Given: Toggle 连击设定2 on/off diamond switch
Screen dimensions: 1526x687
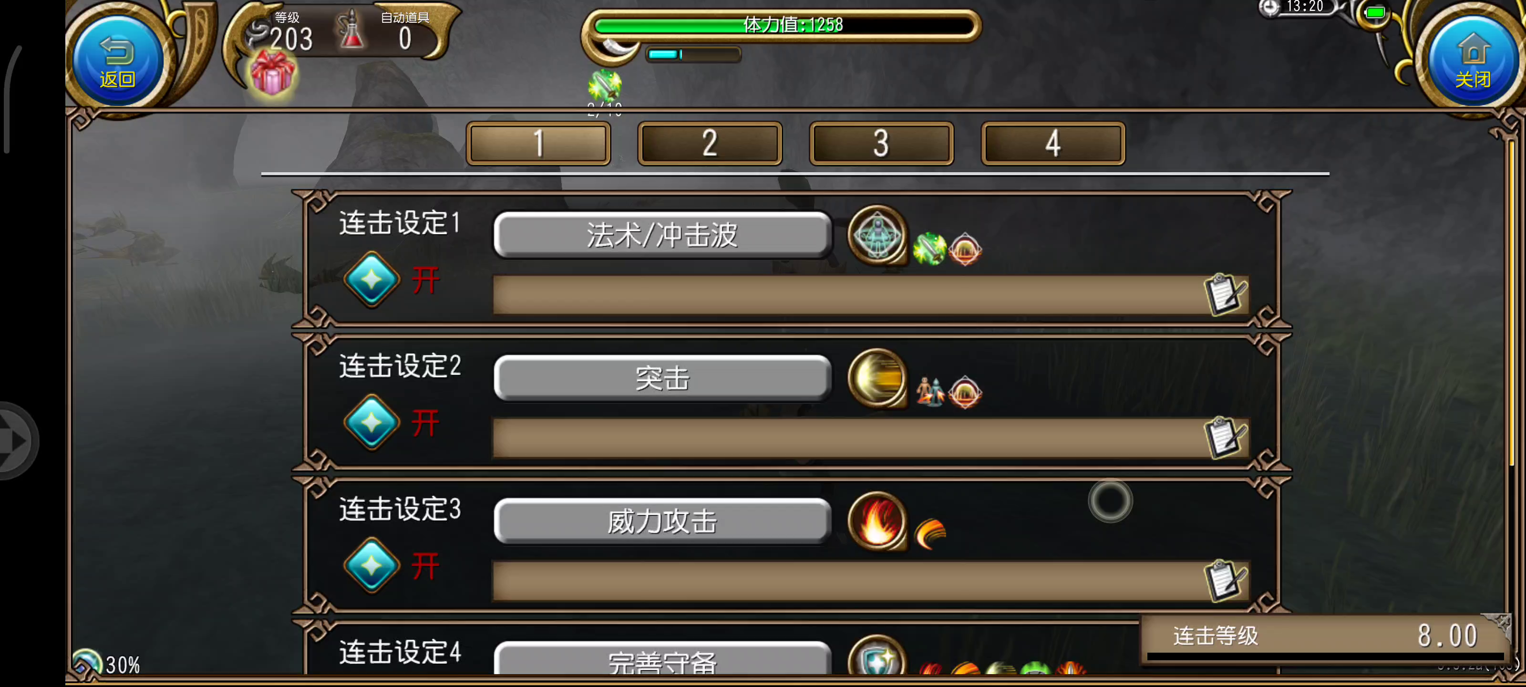Looking at the screenshot, I should coord(372,423).
